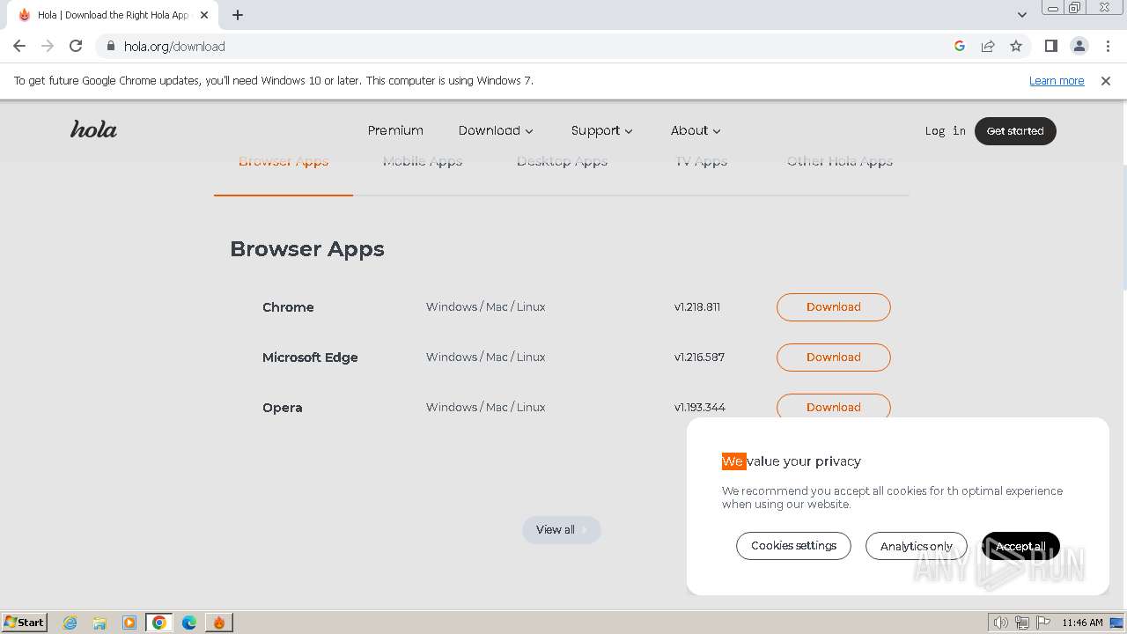The height and width of the screenshot is (634, 1127).
Task: Click the browser forward arrow
Action: 48,46
